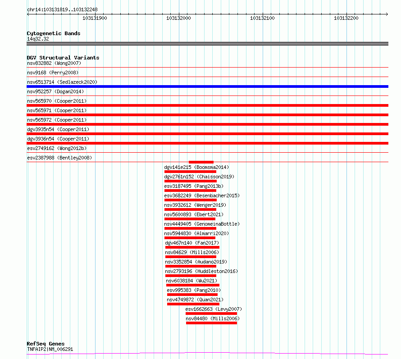The image size is (401, 359).
Task: Click the red bar under esv1662663
Action: coord(211,314)
